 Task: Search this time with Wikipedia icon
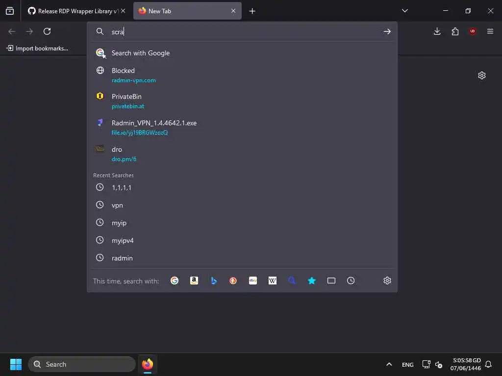(x=273, y=281)
